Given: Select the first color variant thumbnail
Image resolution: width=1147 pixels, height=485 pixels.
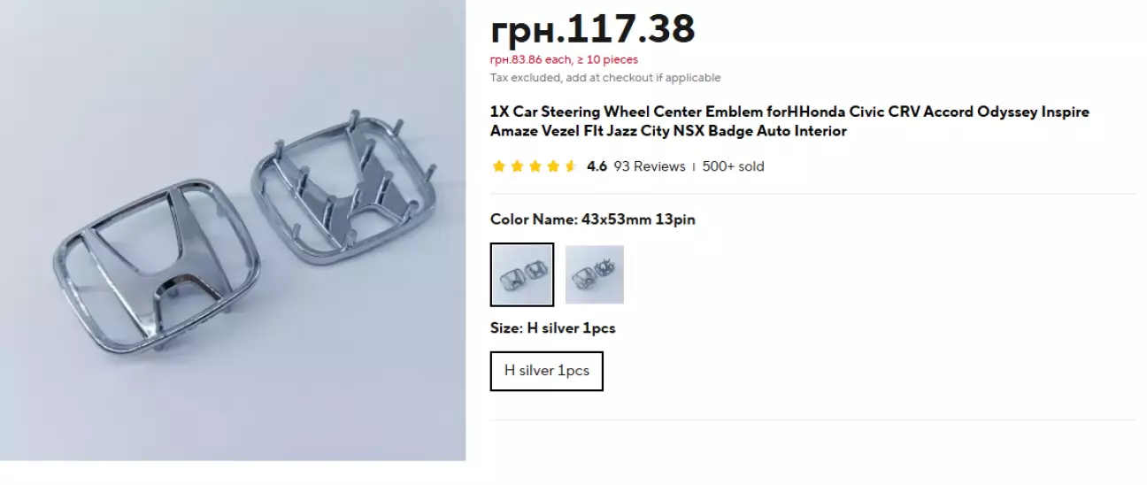Looking at the screenshot, I should coord(522,274).
